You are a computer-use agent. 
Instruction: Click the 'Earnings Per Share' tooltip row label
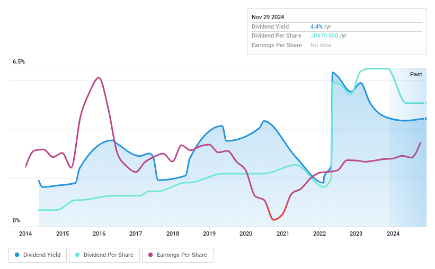pyautogui.click(x=277, y=46)
